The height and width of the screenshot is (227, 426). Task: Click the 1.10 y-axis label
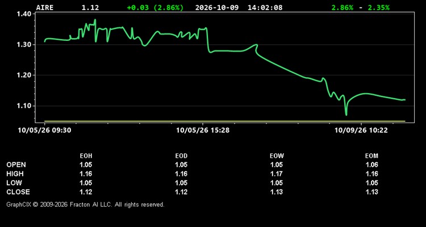pyautogui.click(x=25, y=106)
